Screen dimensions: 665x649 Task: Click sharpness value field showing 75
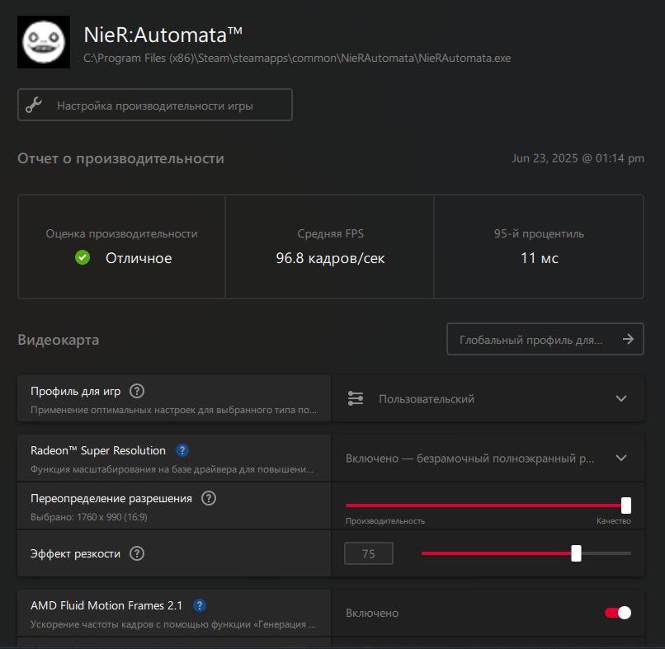click(369, 553)
